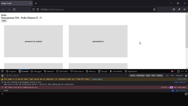Go back with the back arrow
The height and width of the screenshot is (106, 188).
tap(4, 9)
